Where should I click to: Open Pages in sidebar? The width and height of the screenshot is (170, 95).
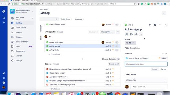click(x=22, y=46)
